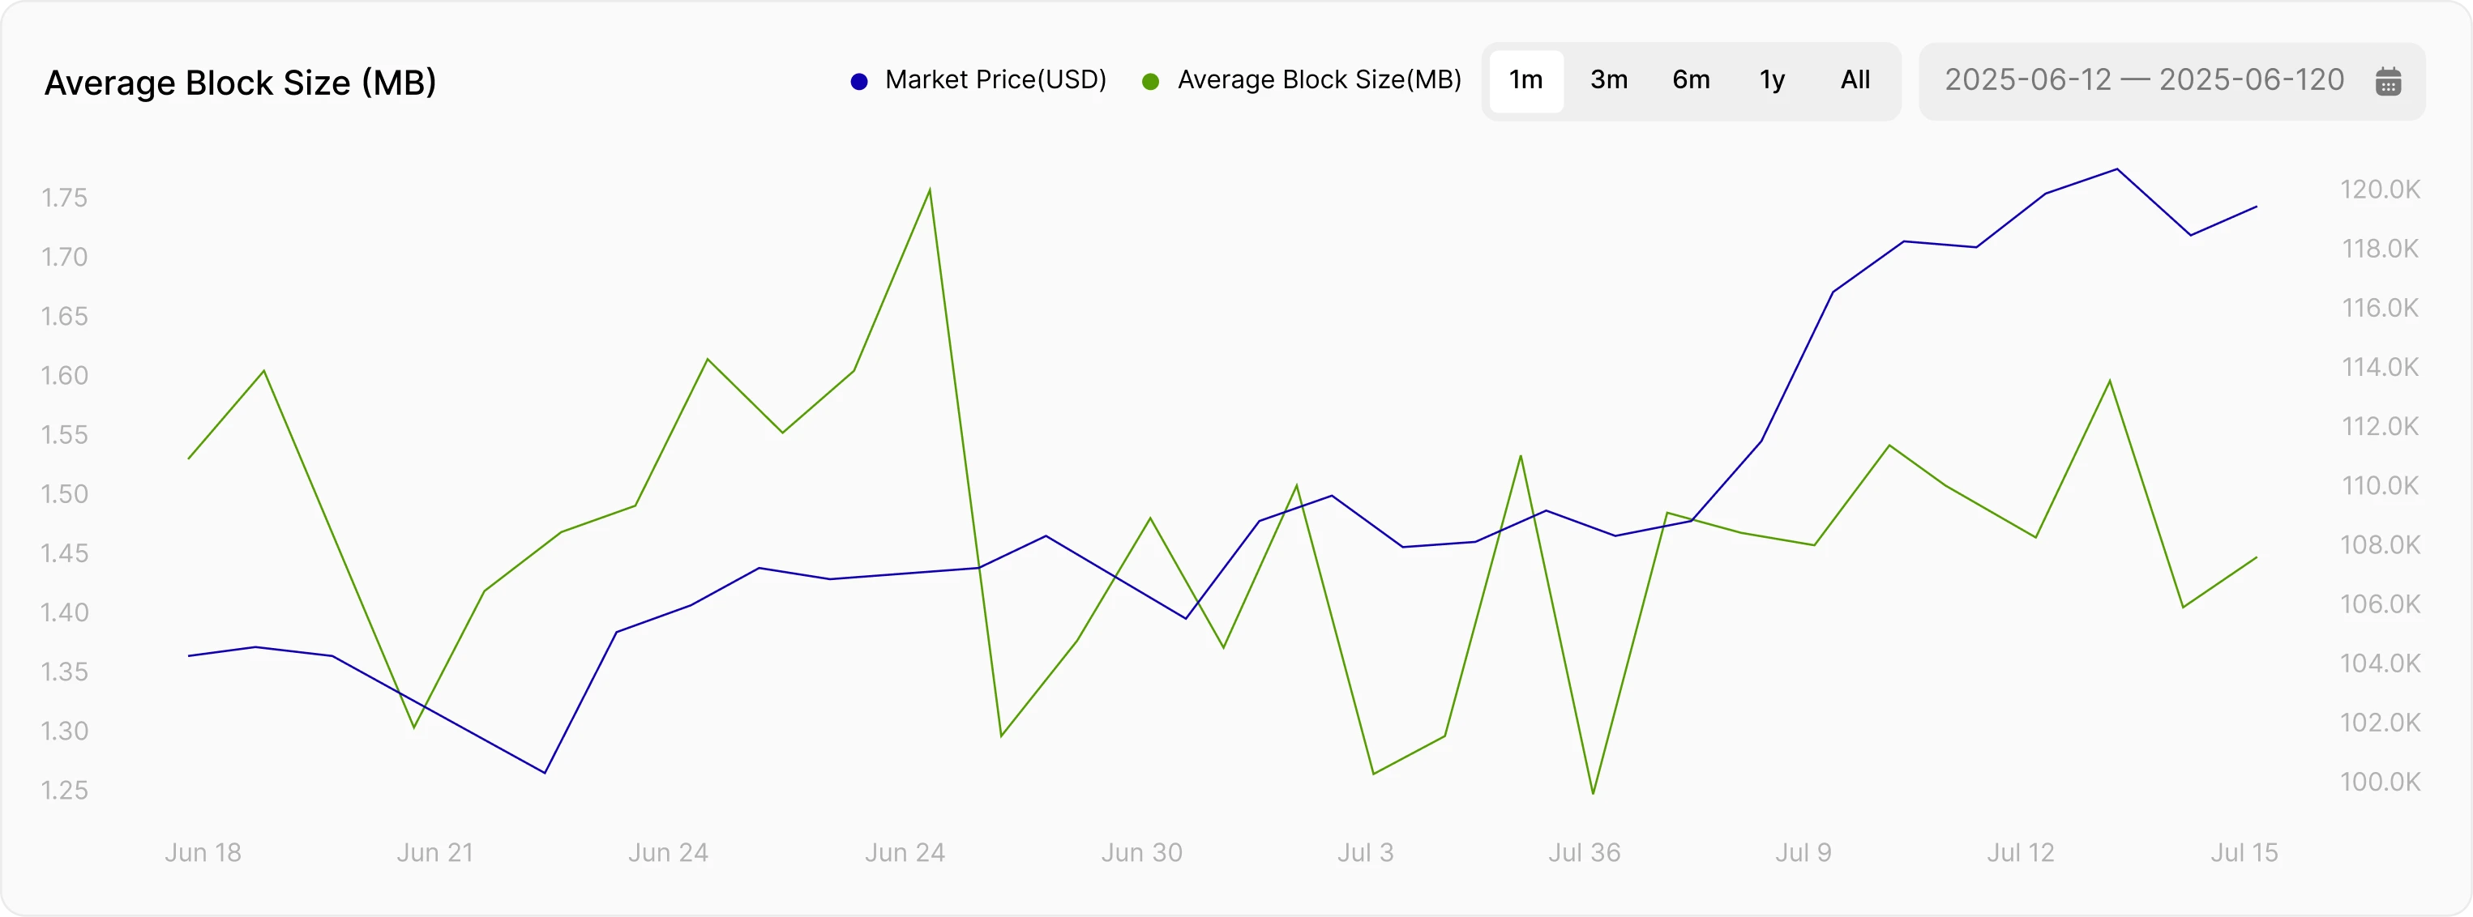Click the blue Market Price legend dot
This screenshot has height=917, width=2473.
(859, 80)
